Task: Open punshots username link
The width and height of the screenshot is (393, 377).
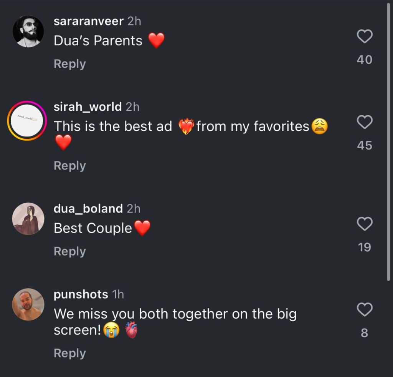Action: click(81, 294)
